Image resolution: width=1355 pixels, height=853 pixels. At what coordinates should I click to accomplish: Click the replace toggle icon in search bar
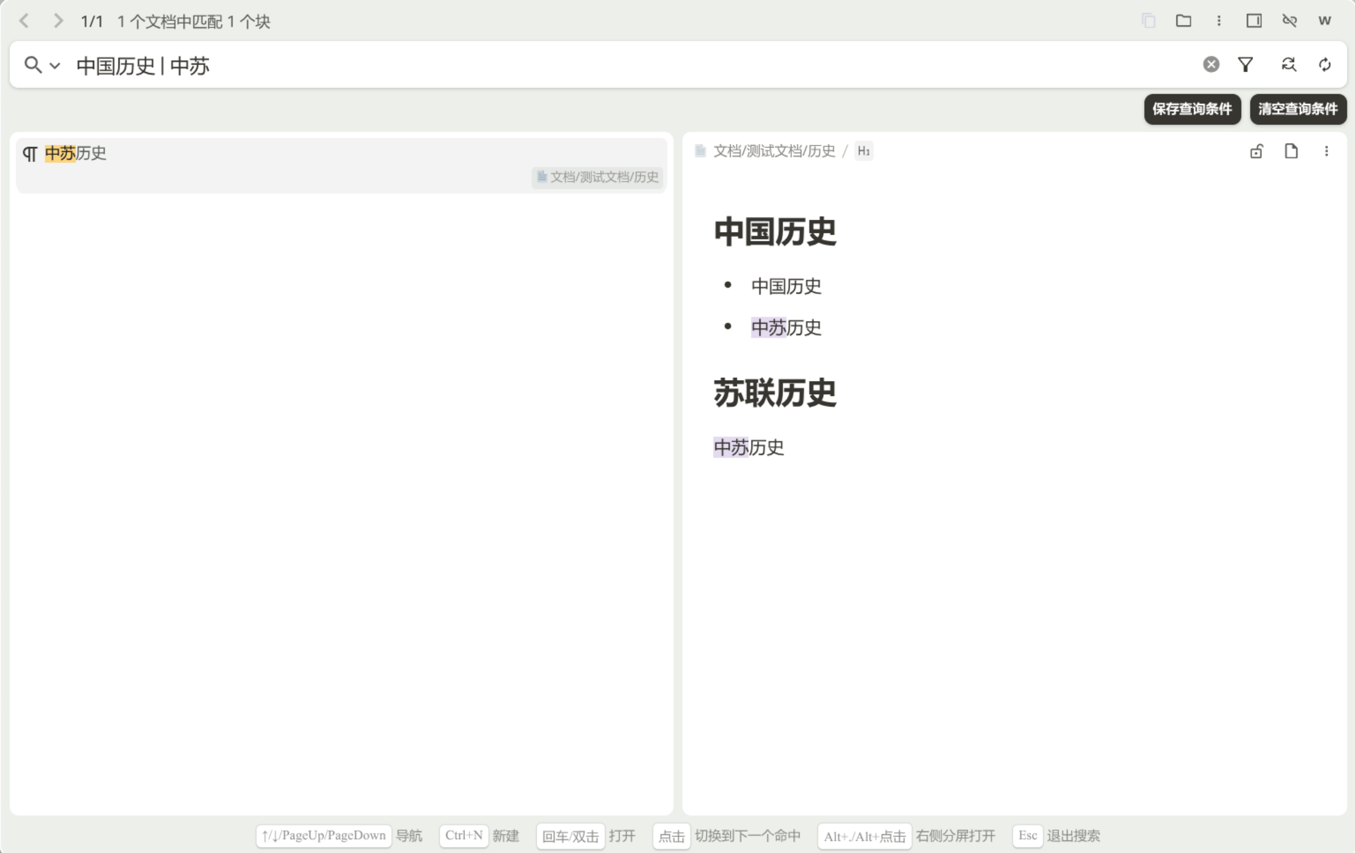click(1289, 64)
